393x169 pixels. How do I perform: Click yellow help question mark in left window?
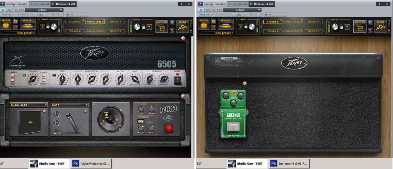pyautogui.click(x=191, y=21)
